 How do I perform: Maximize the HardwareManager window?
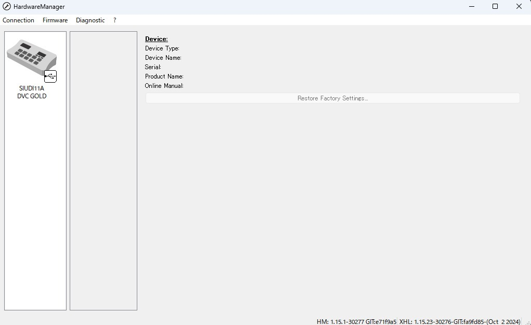[495, 7]
